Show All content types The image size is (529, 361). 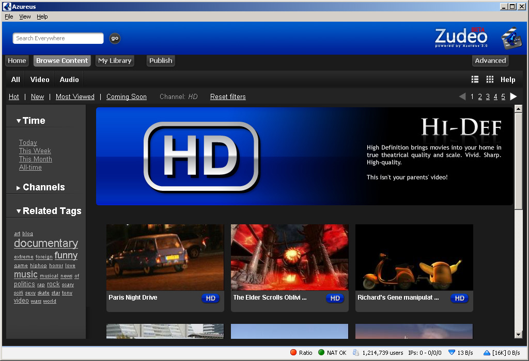tap(15, 79)
